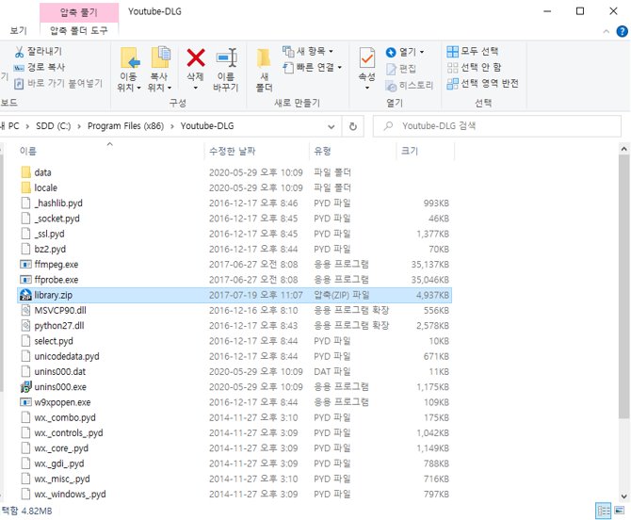
Task: Click the vertical scrollbar down arrow
Action: [623, 496]
